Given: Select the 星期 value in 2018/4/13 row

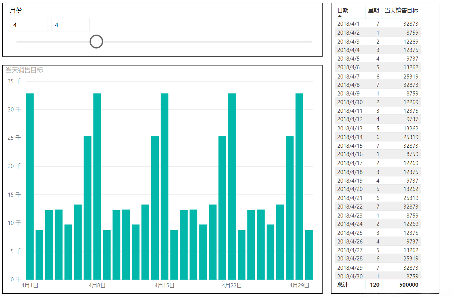Looking at the screenshot, I should 378,128.
